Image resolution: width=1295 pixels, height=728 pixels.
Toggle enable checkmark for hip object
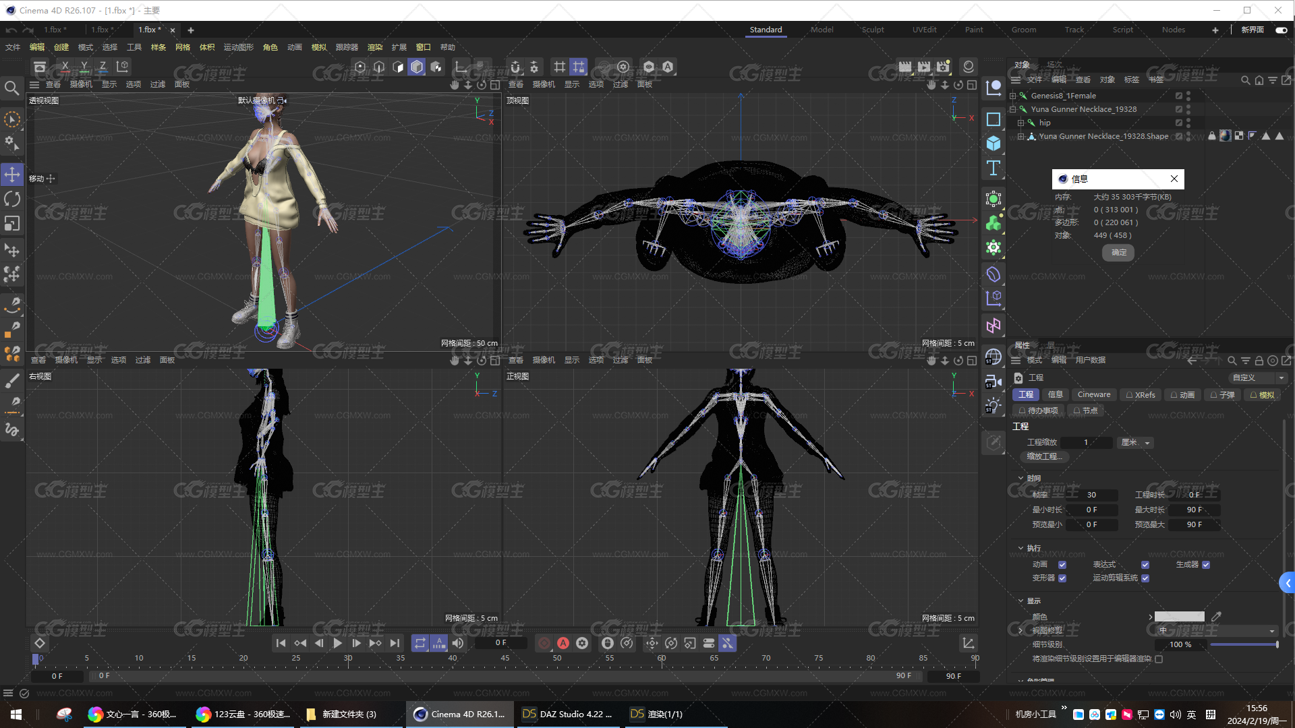pyautogui.click(x=1179, y=123)
